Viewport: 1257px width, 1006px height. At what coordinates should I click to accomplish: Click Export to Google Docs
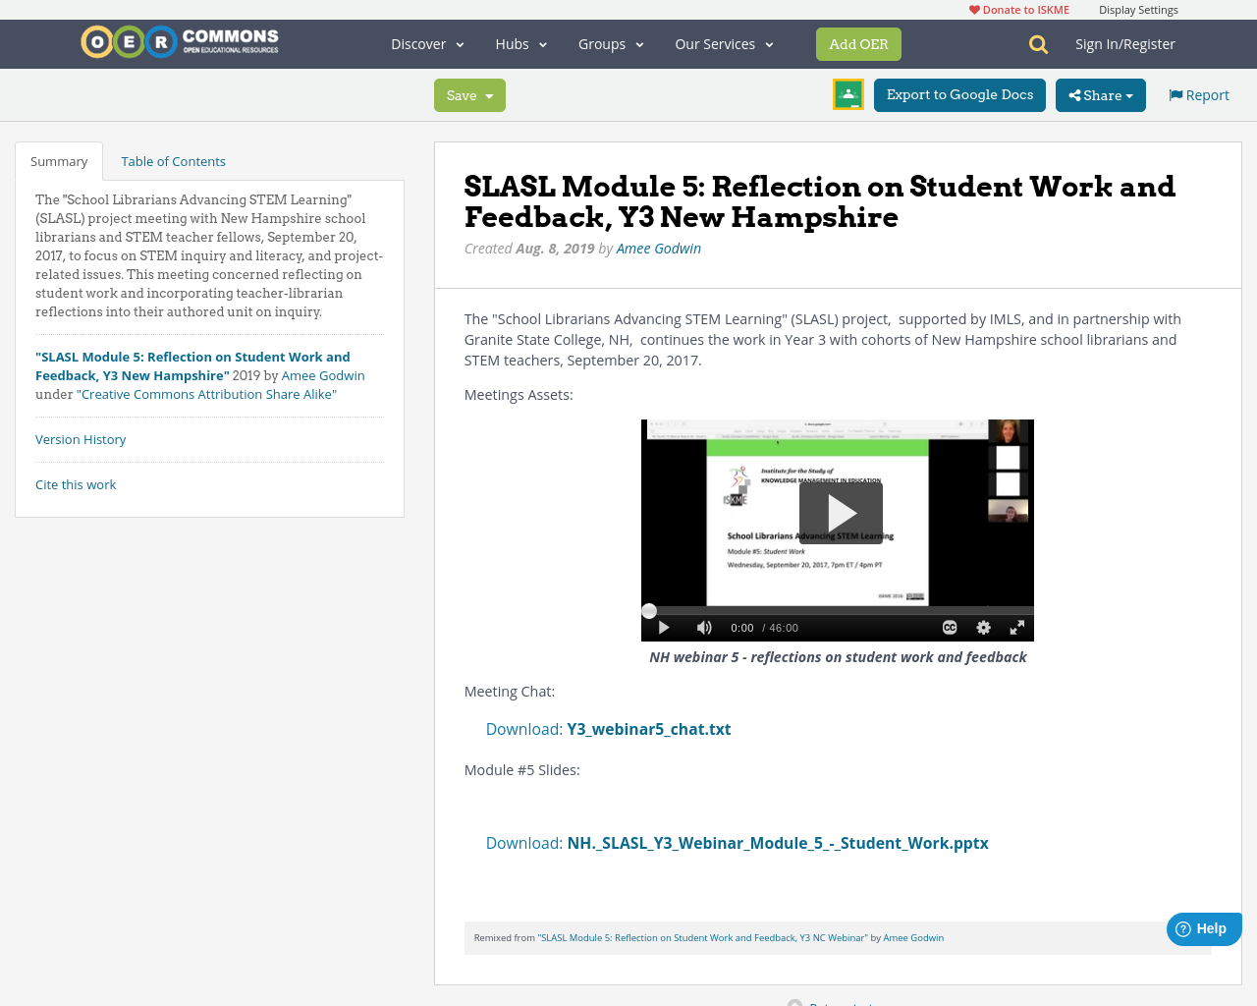click(x=959, y=94)
